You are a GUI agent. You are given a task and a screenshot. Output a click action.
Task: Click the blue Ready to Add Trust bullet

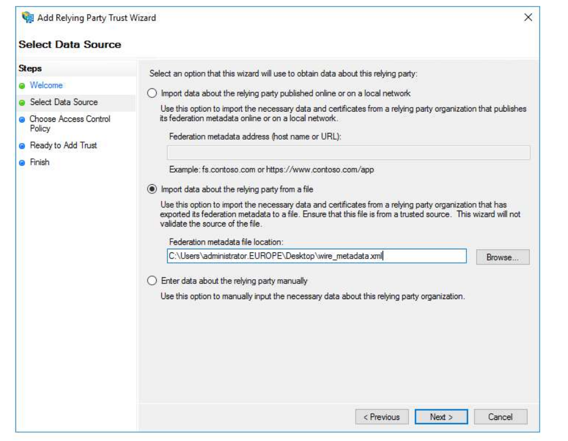(x=22, y=146)
